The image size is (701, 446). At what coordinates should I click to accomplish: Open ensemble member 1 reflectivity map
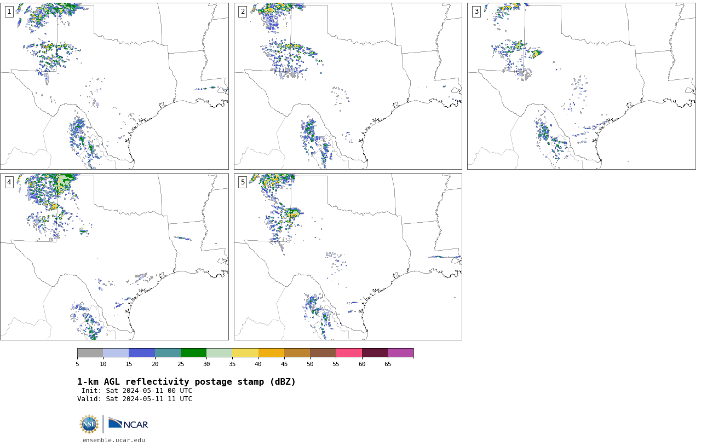pos(114,86)
